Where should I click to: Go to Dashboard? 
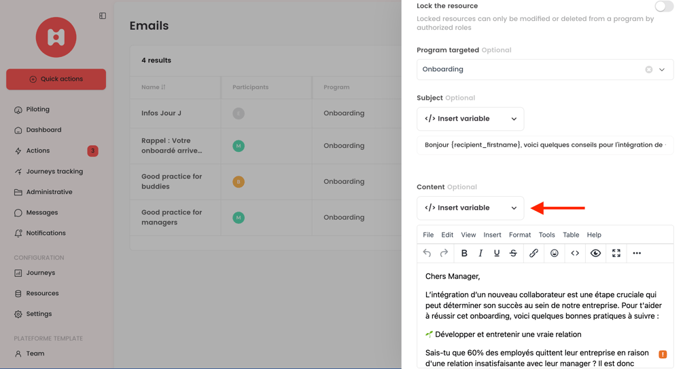(43, 130)
